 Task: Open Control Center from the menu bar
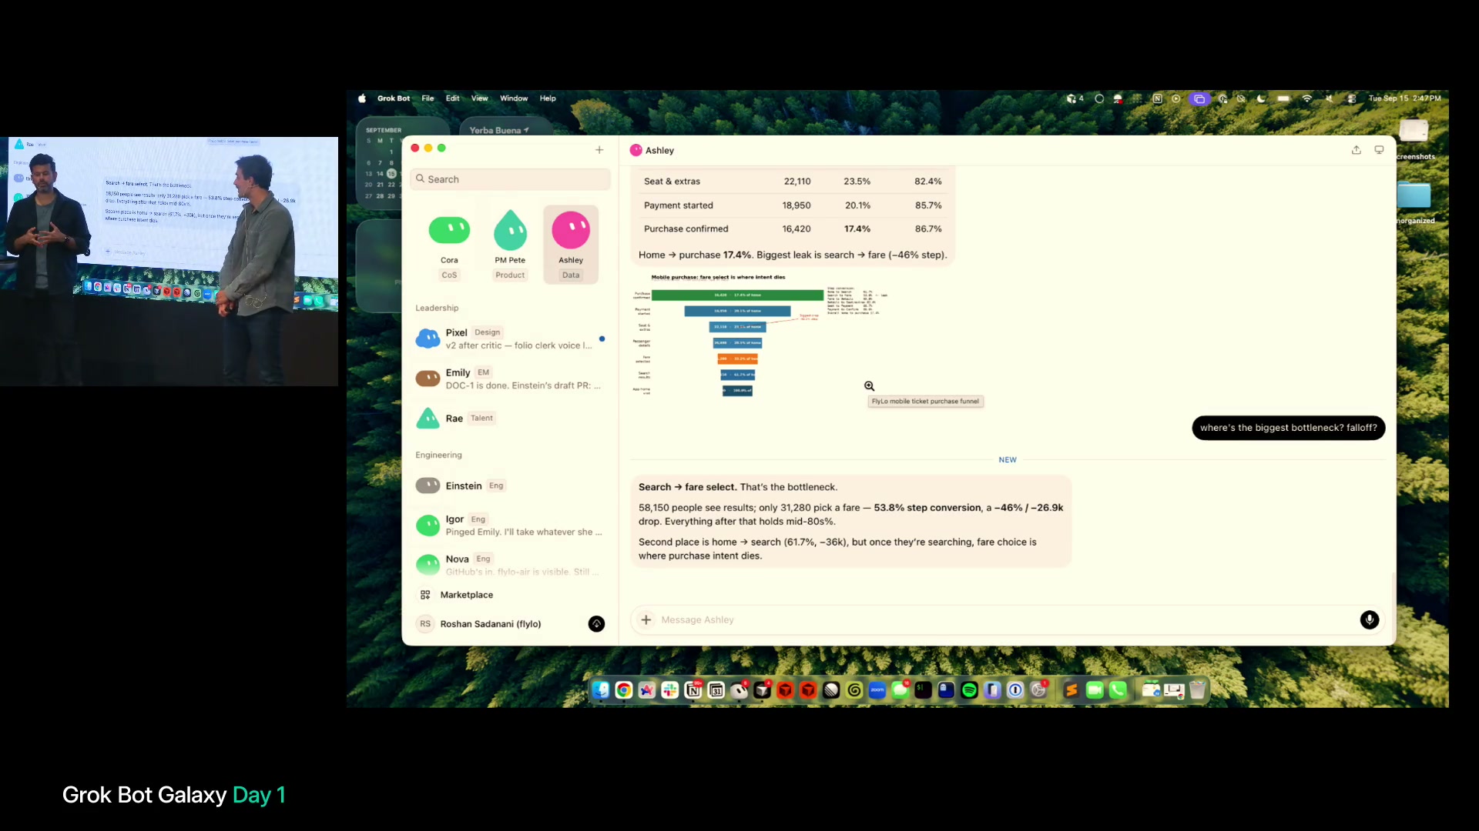1352,98
